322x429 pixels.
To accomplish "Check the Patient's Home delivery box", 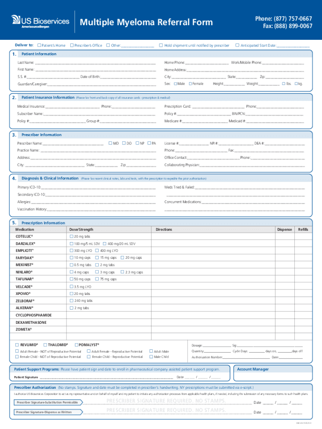I will [x=39, y=45].
